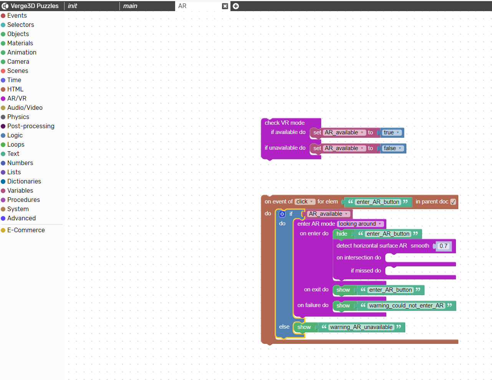Open the Objects puzzle category
The image size is (492, 380).
[x=18, y=34]
